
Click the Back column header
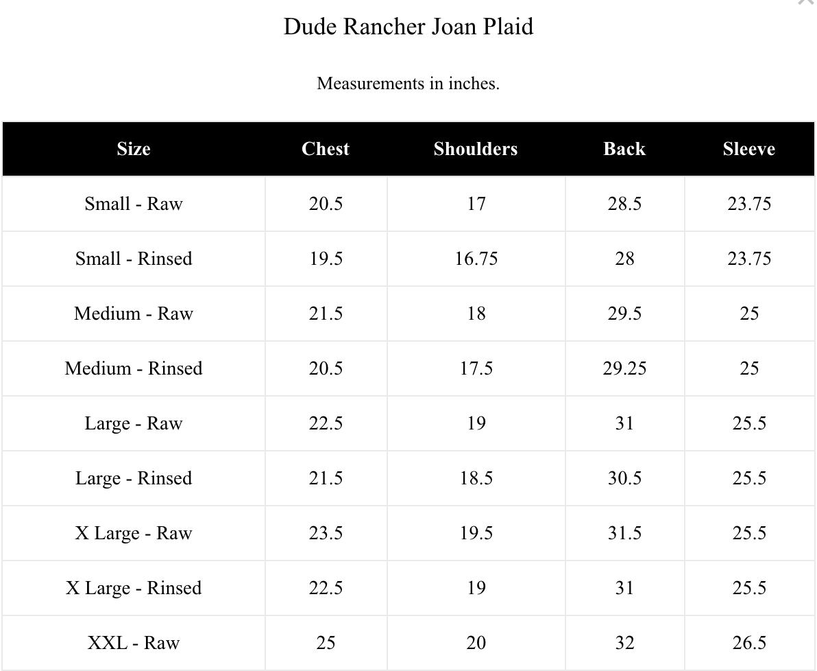[x=624, y=149]
